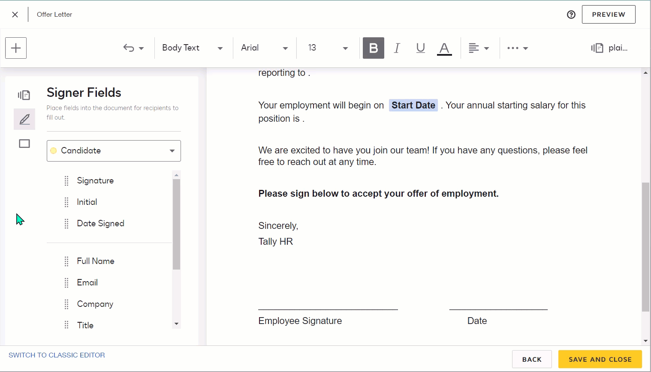Image resolution: width=651 pixels, height=372 pixels.
Task: Open the Candidate signer dropdown
Action: tap(114, 151)
